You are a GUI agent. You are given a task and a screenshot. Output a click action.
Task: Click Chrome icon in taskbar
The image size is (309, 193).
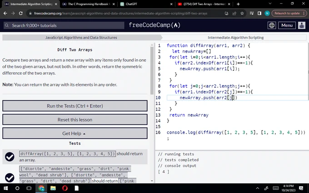coord(41,188)
